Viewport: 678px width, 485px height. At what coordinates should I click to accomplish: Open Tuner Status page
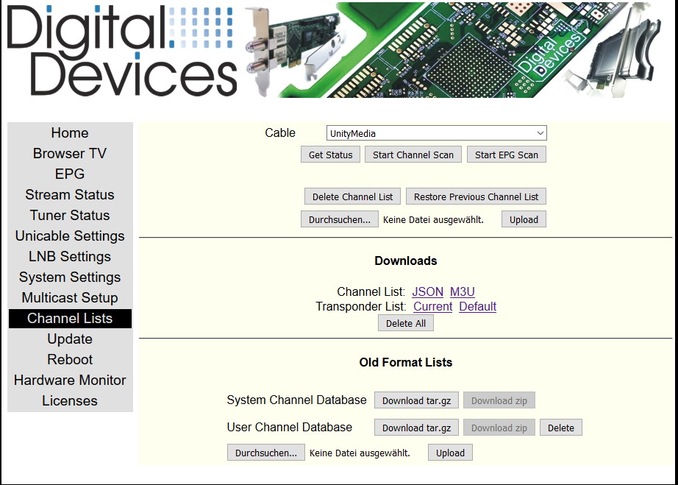pyautogui.click(x=70, y=216)
